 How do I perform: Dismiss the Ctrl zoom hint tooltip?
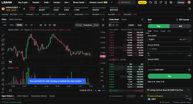[84, 81]
